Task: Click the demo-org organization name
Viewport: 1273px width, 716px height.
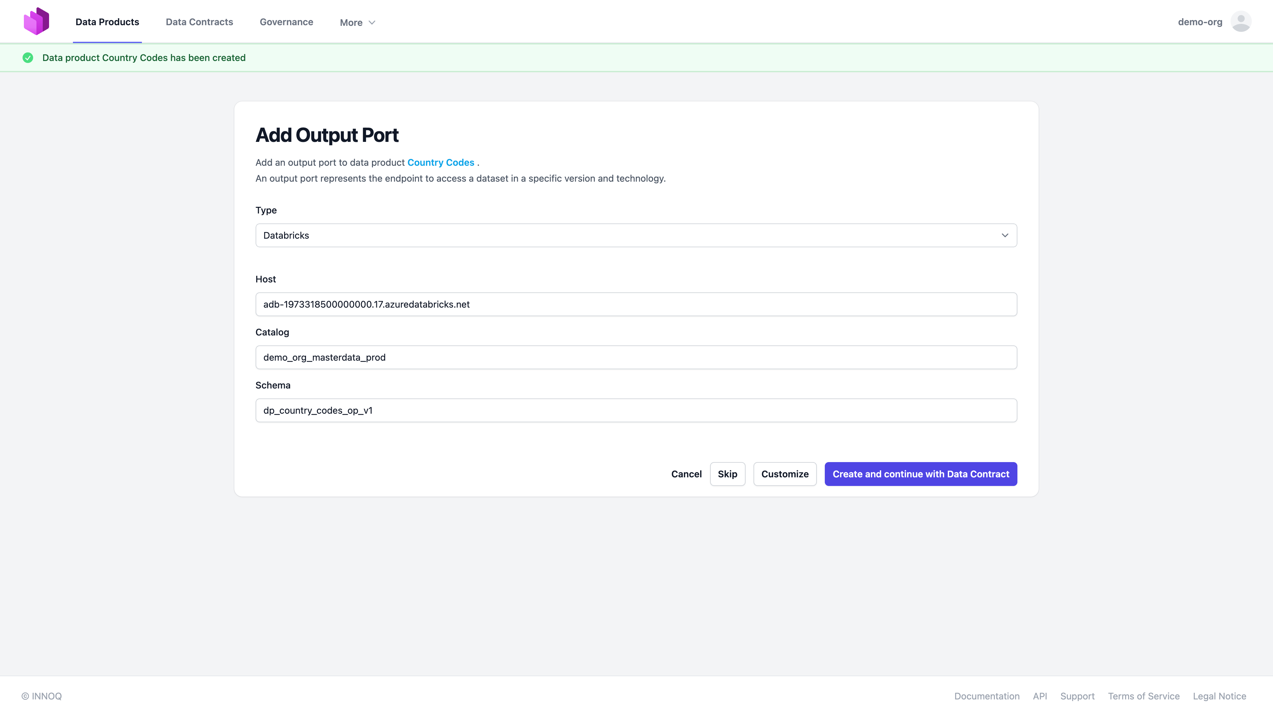Action: (1199, 22)
